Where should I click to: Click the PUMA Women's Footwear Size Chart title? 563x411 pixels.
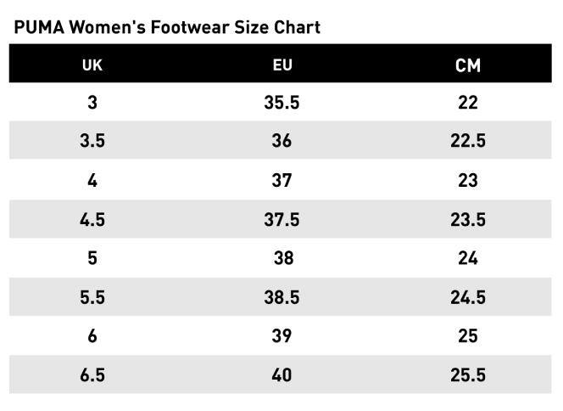[x=167, y=27]
